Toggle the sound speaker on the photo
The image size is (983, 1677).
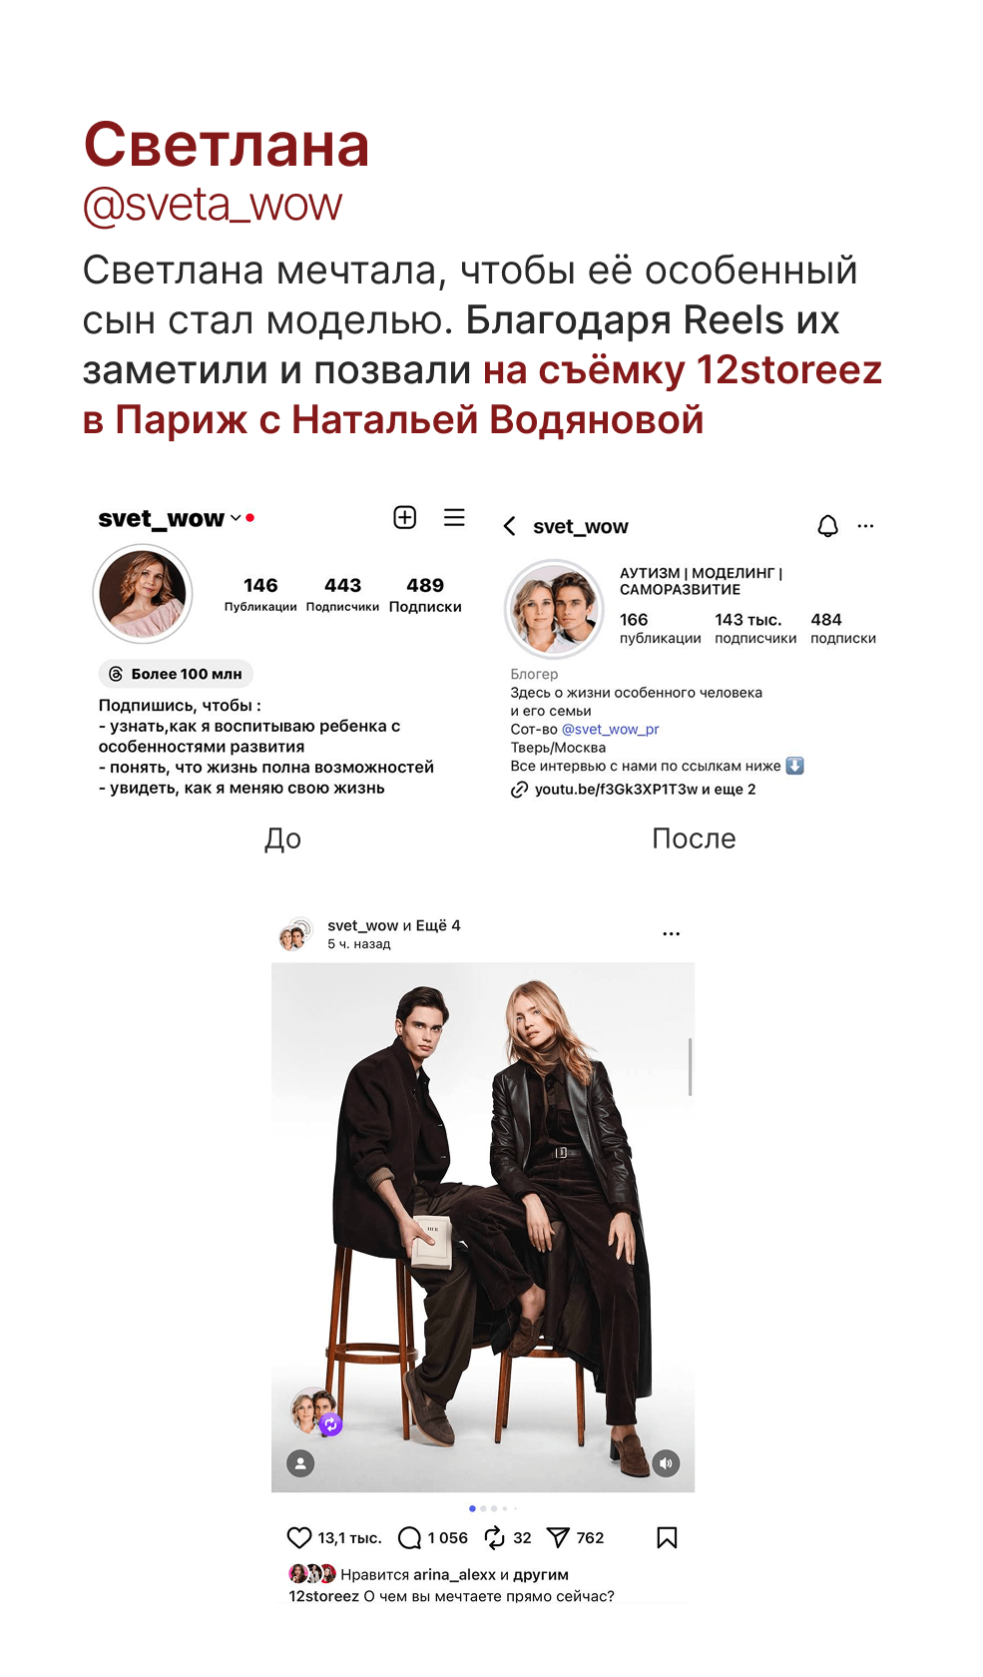point(667,1463)
